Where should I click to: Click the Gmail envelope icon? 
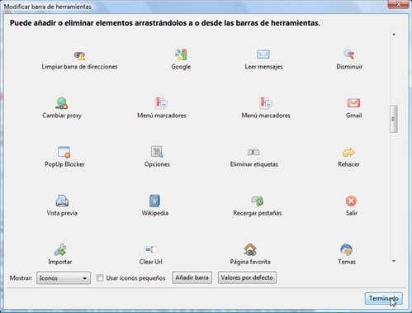click(353, 103)
